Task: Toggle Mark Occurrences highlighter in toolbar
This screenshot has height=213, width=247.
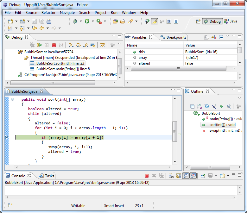Action: tap(155, 21)
